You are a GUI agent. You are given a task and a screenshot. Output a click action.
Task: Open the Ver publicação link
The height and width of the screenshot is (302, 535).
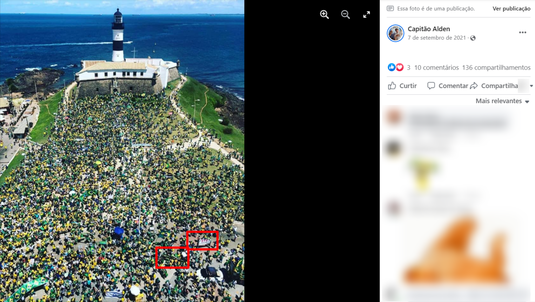pyautogui.click(x=511, y=8)
